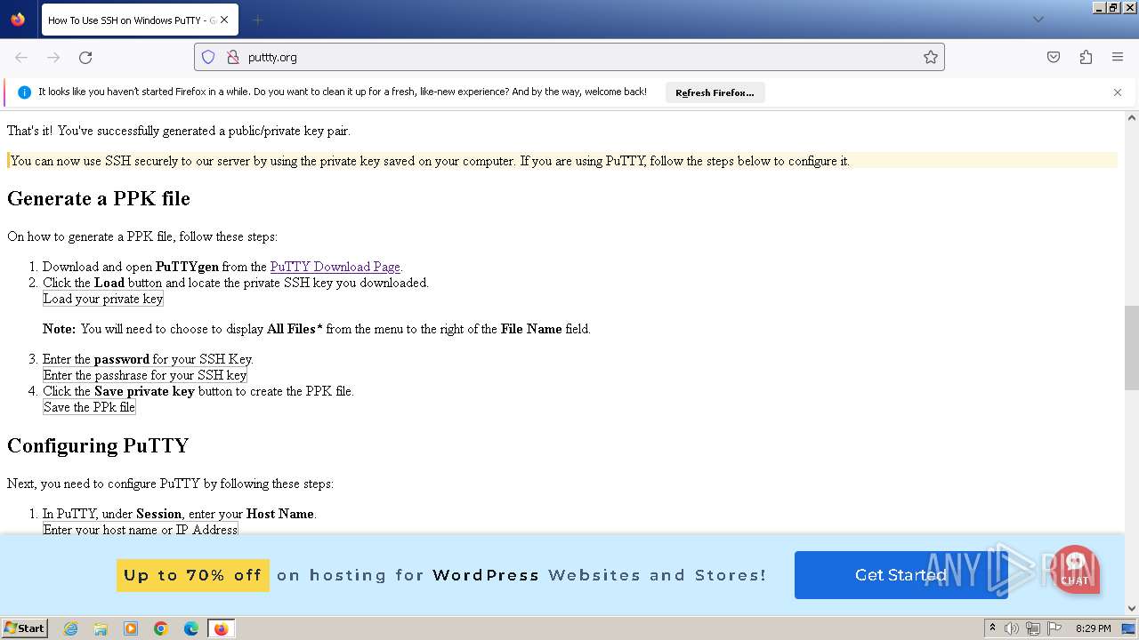Click Save the PPk file image
Image resolution: width=1139 pixels, height=640 pixels.
pos(89,407)
